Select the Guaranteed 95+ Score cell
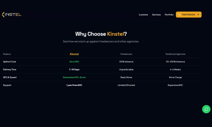This screenshot has height=127, width=212. [74, 77]
